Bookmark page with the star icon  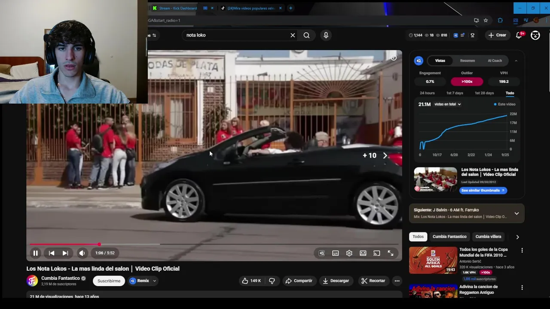click(486, 20)
